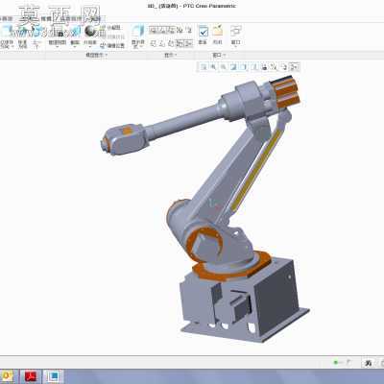The image size is (384, 384).
Task: Expand the Model Display (模型显示) group label
Action: pyautogui.click(x=96, y=55)
